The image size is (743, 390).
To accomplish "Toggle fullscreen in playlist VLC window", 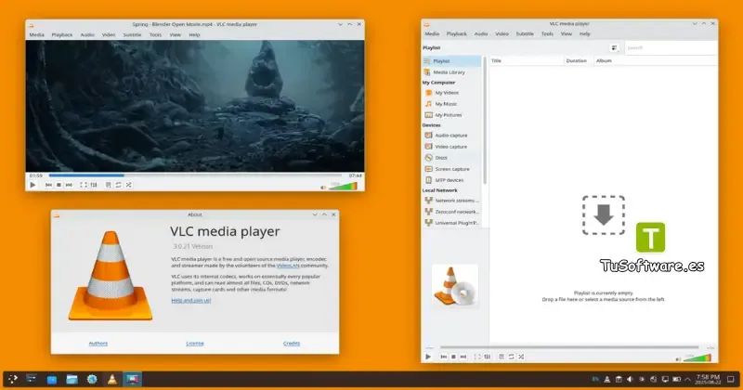I will [x=477, y=357].
